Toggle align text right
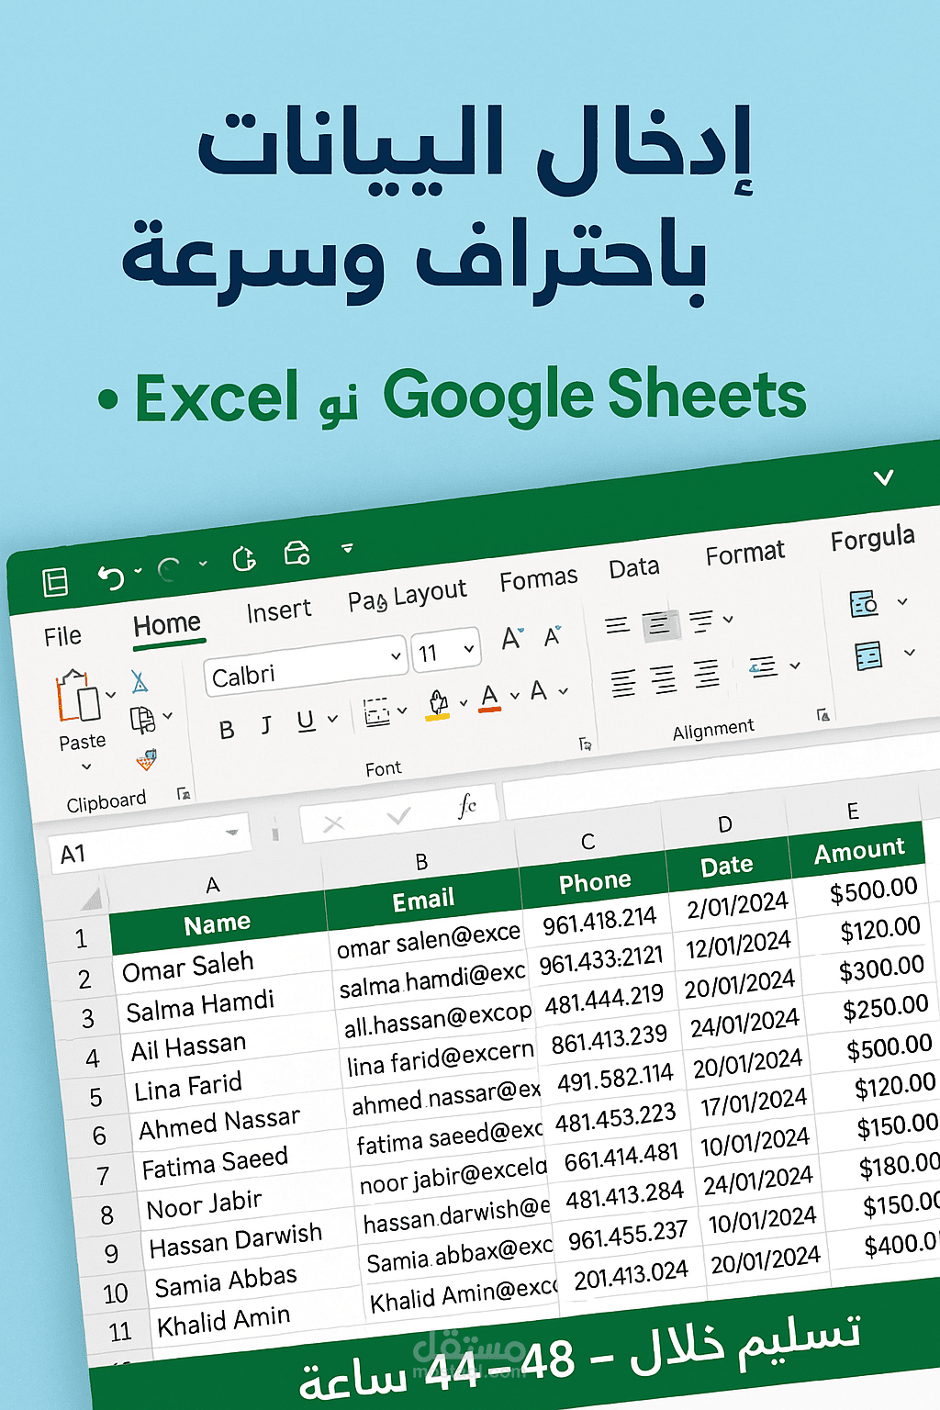 pos(707,675)
